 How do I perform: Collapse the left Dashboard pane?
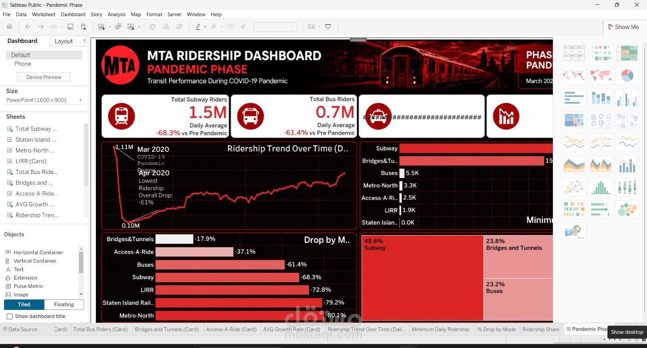coord(85,41)
